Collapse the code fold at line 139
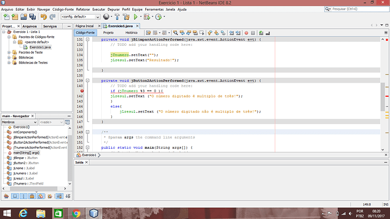Screen dimensions: 390x219 [x=88, y=81]
